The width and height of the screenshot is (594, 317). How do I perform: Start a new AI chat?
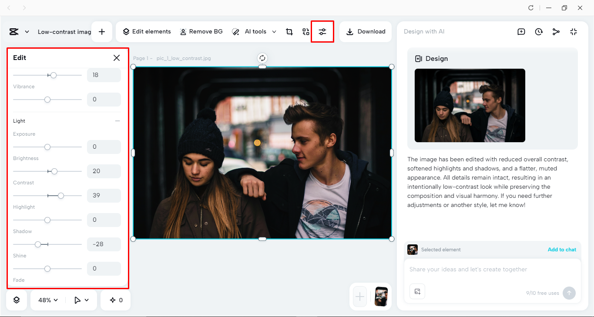coord(521,32)
